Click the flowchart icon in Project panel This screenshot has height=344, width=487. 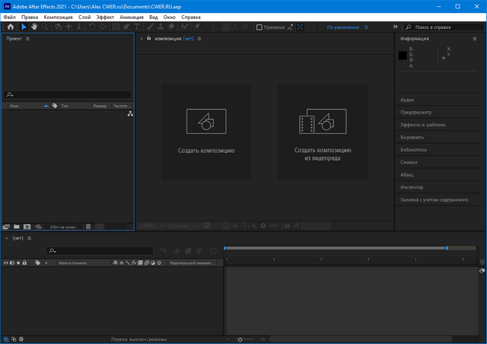pyautogui.click(x=130, y=113)
